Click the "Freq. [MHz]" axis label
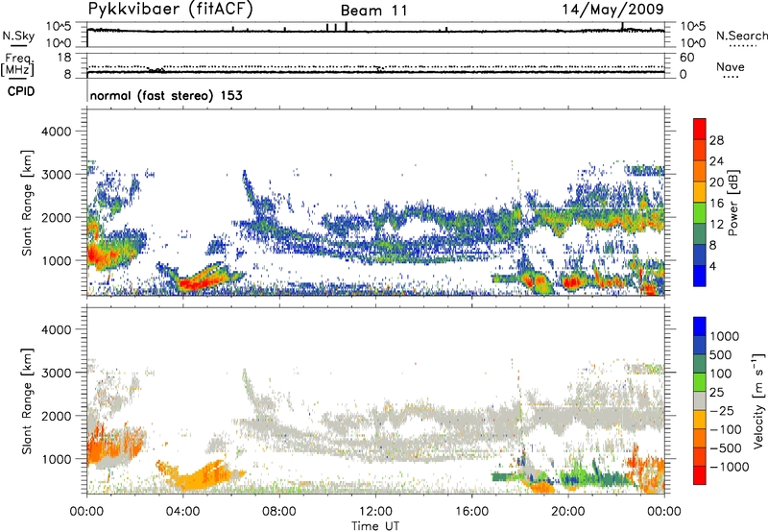 pos(17,65)
